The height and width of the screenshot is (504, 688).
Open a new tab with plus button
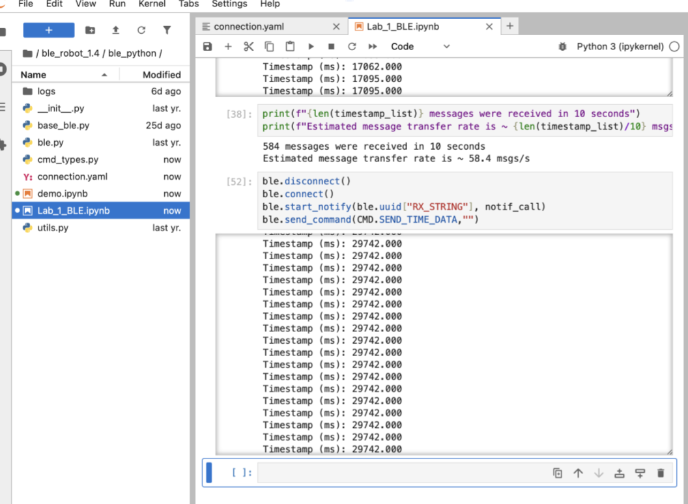pos(509,26)
